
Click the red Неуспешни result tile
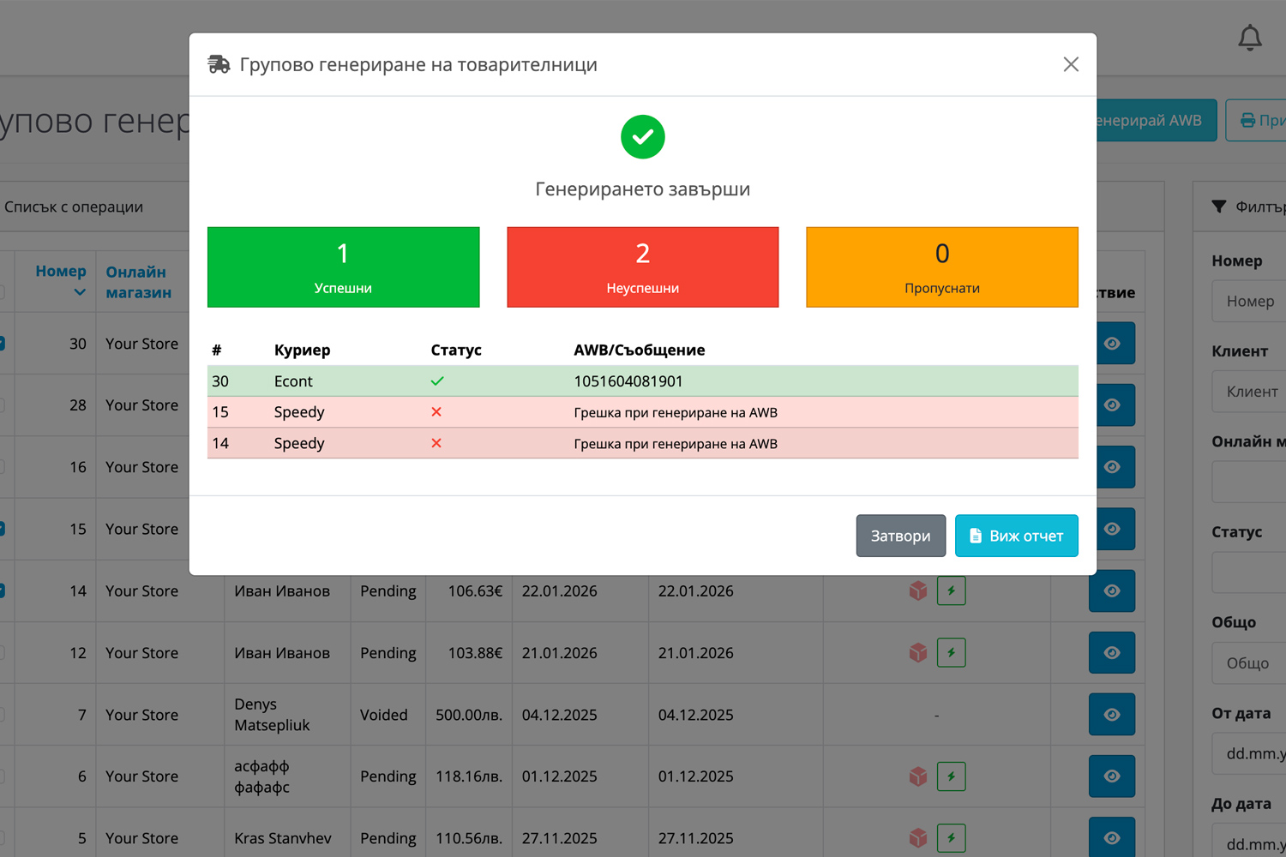coord(642,267)
